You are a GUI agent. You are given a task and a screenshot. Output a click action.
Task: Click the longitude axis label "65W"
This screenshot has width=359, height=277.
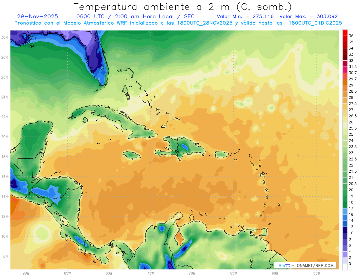[234, 273]
